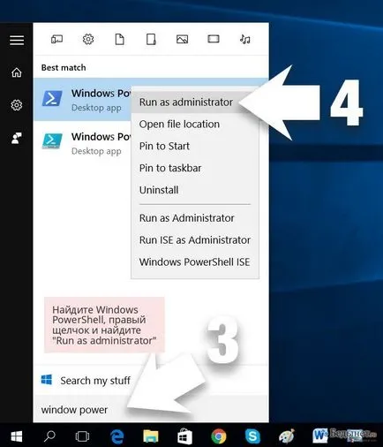Select the first Windows PowerShell result
Screen dimensions: 383x447
coord(82,100)
